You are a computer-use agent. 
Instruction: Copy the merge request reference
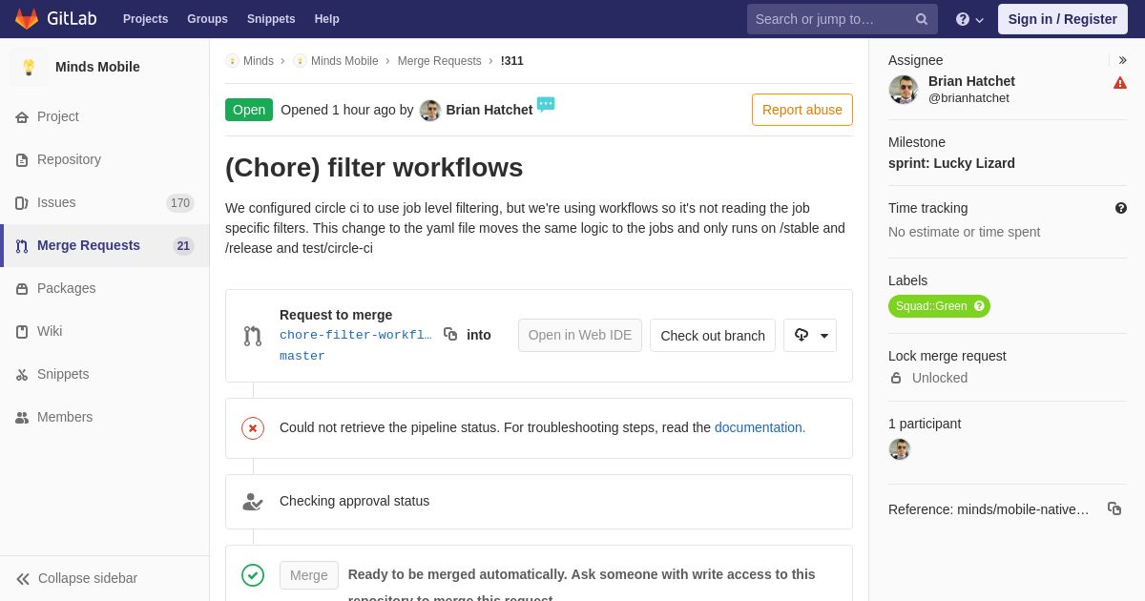click(1114, 508)
